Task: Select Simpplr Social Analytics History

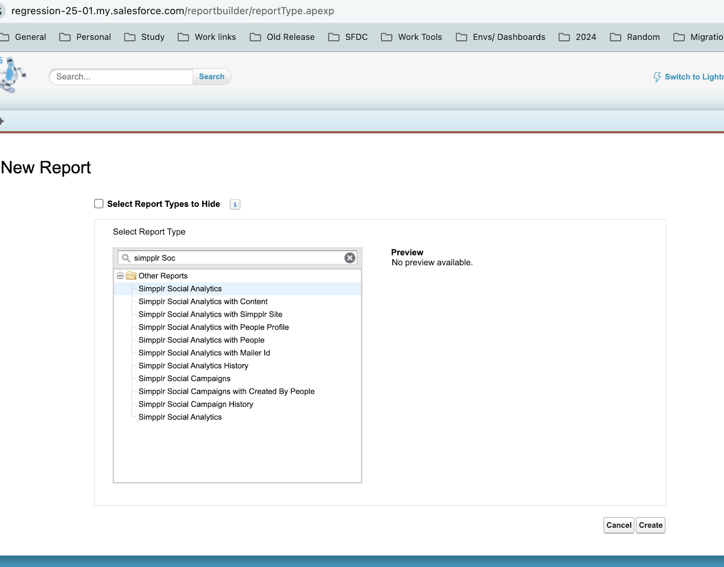Action: point(193,366)
